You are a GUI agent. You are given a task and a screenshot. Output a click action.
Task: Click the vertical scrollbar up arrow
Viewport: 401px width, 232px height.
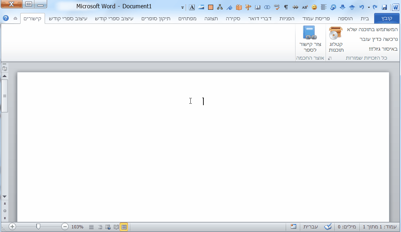5,76
